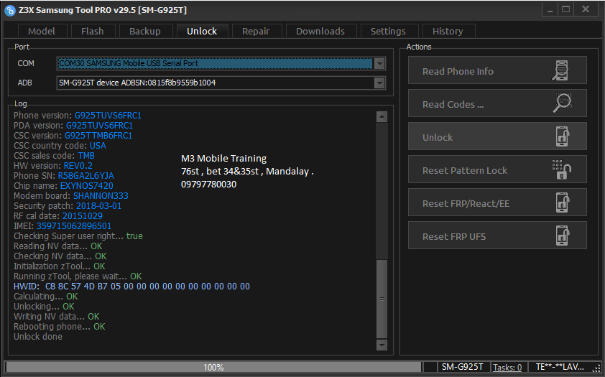Open the COM30 SAMSUNG Mobile USB combo box
This screenshot has height=377, width=605.
(221, 64)
